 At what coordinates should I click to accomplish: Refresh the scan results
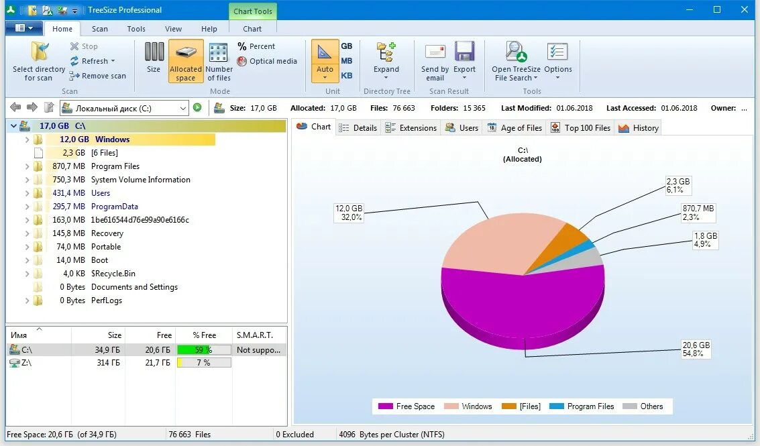tap(90, 61)
